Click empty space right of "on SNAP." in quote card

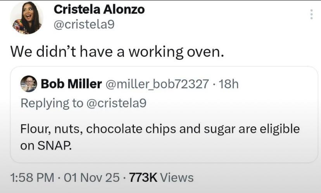click(x=194, y=146)
